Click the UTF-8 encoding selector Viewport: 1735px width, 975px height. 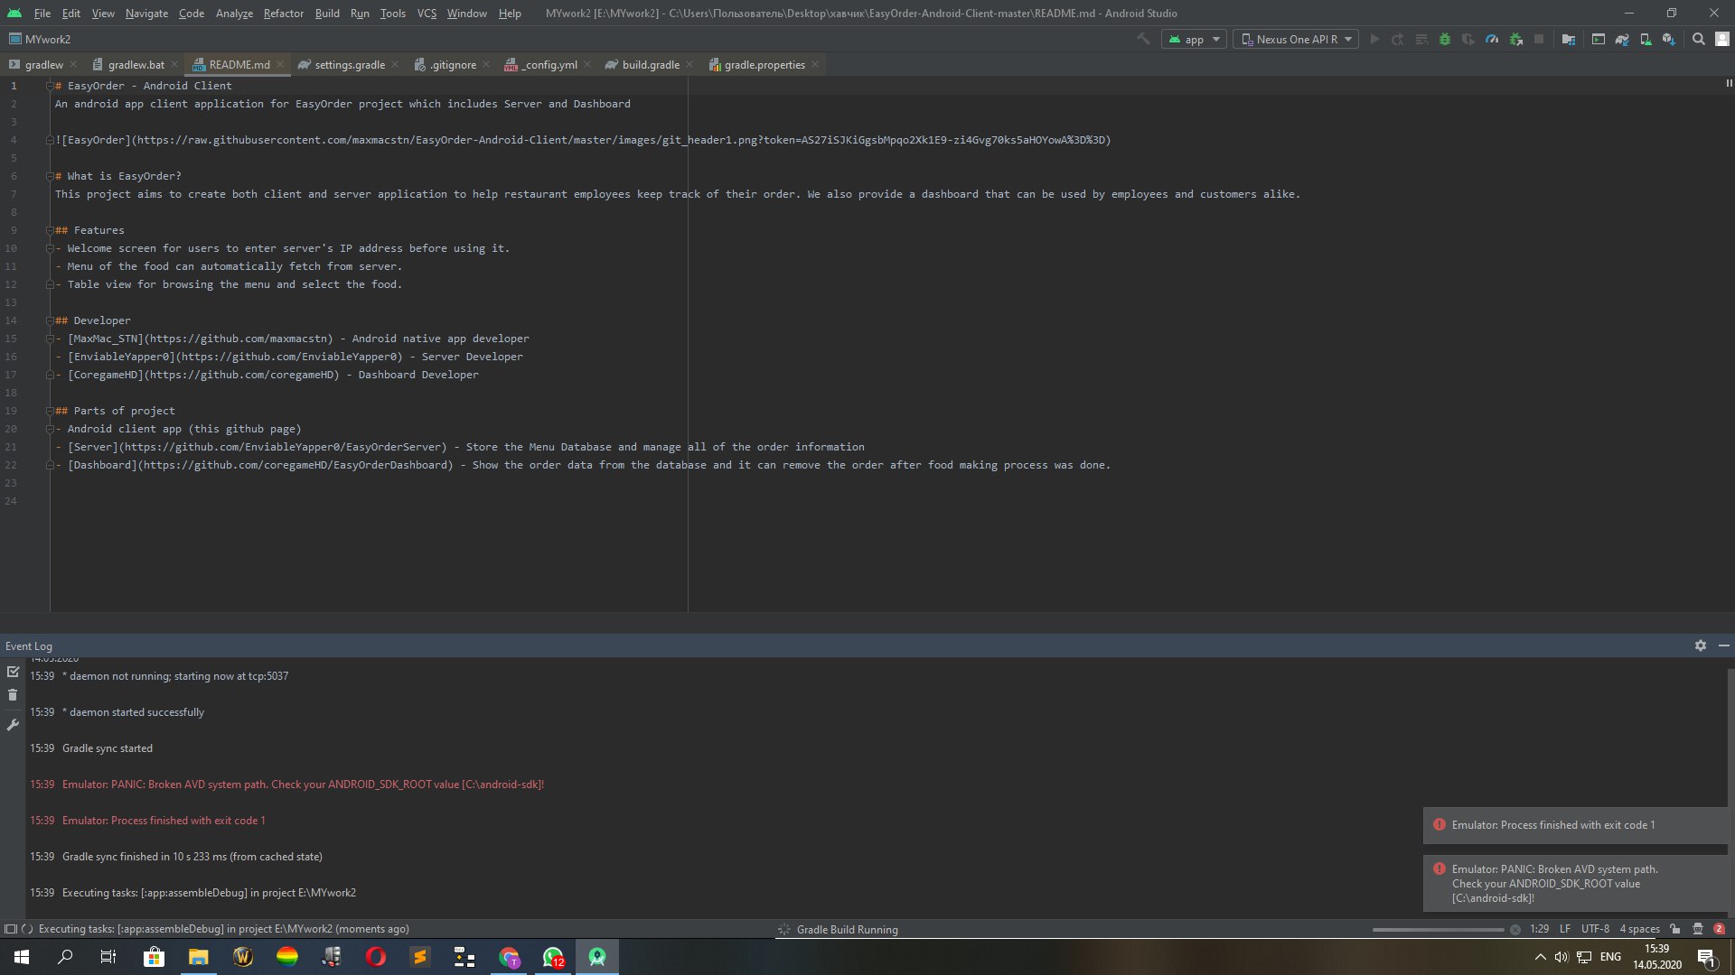coord(1595,929)
